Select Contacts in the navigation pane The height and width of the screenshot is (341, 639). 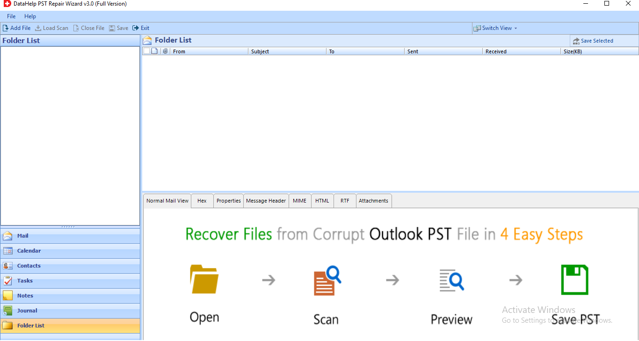point(70,266)
